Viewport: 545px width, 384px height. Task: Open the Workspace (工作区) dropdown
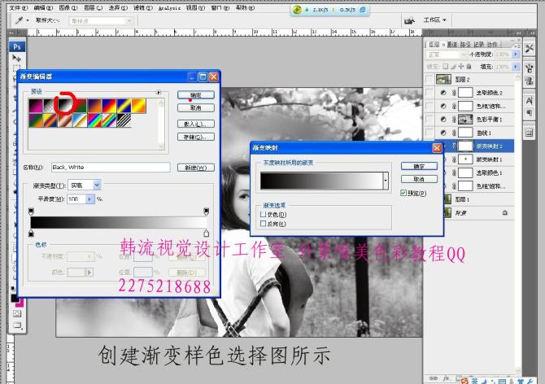coord(434,20)
